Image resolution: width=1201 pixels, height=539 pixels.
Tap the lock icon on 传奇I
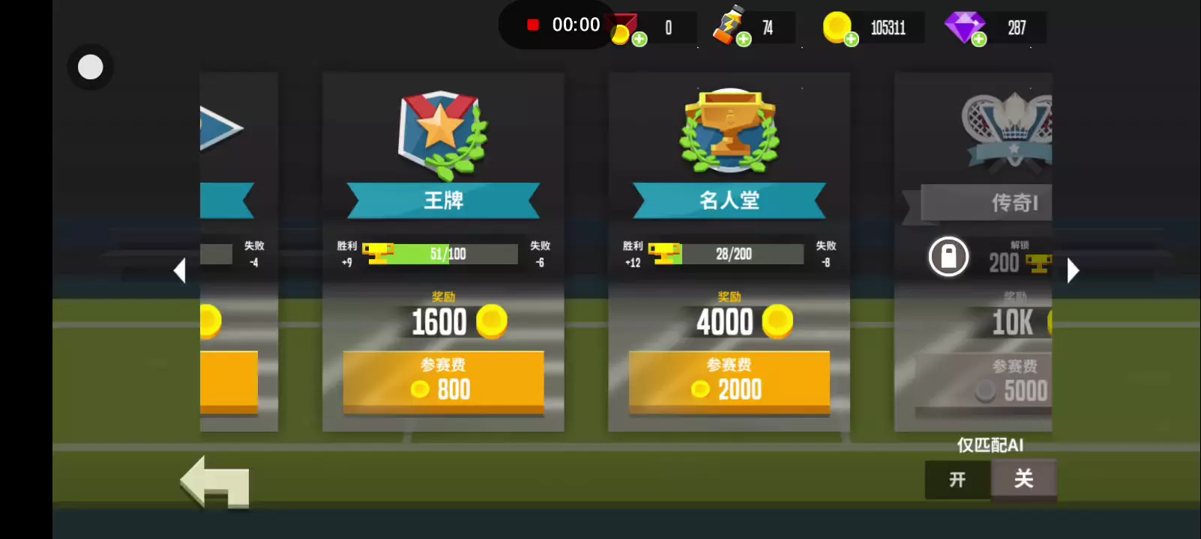[x=948, y=257]
